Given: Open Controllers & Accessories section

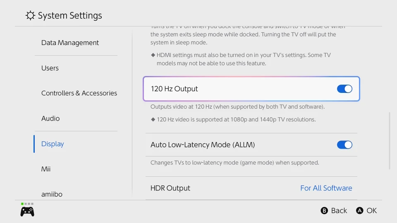Looking at the screenshot, I should click(x=79, y=93).
